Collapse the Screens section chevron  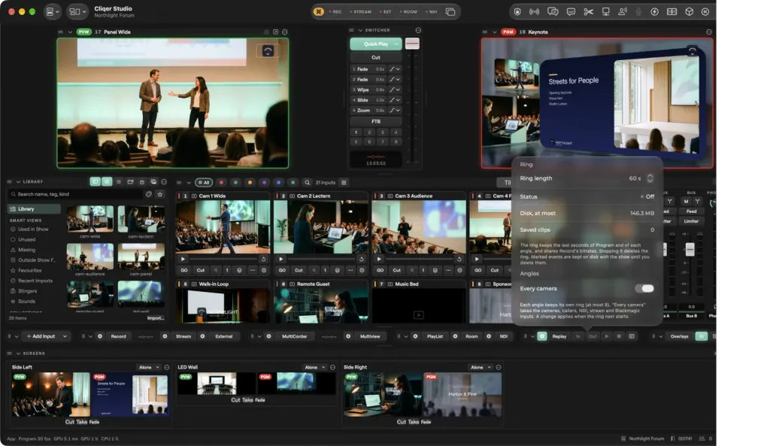[x=18, y=353]
